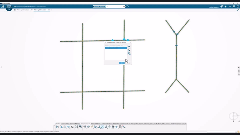Click the tag icon beside search box

coord(127,6)
